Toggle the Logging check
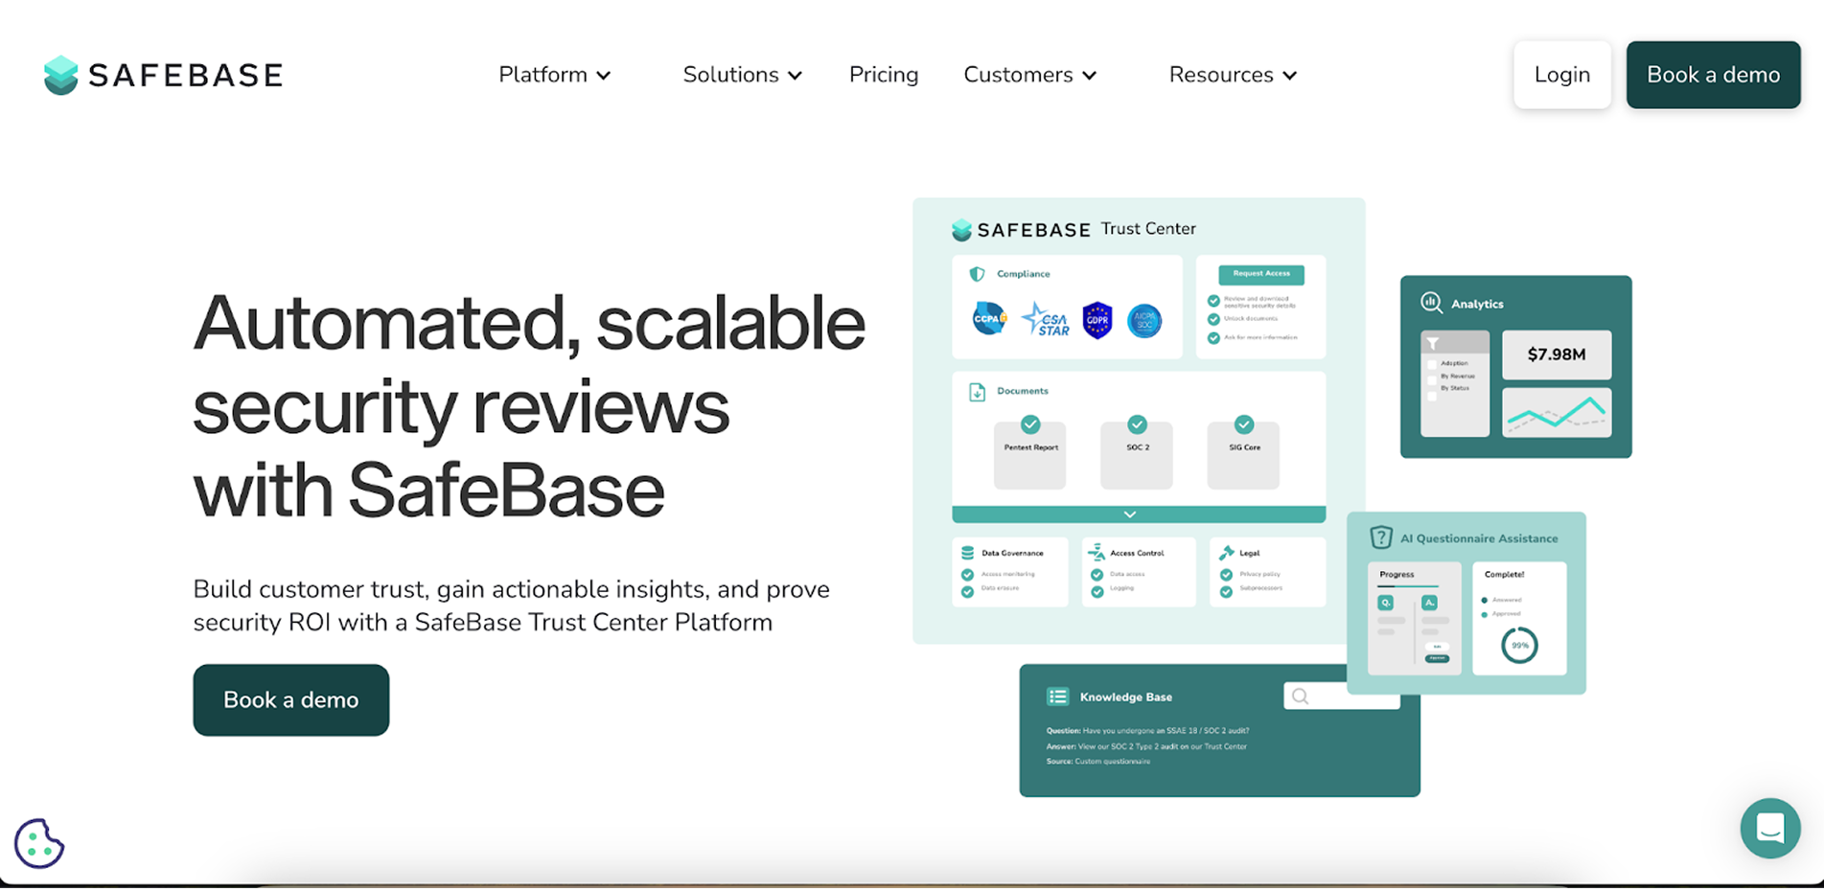The width and height of the screenshot is (1824, 891). tap(1097, 591)
